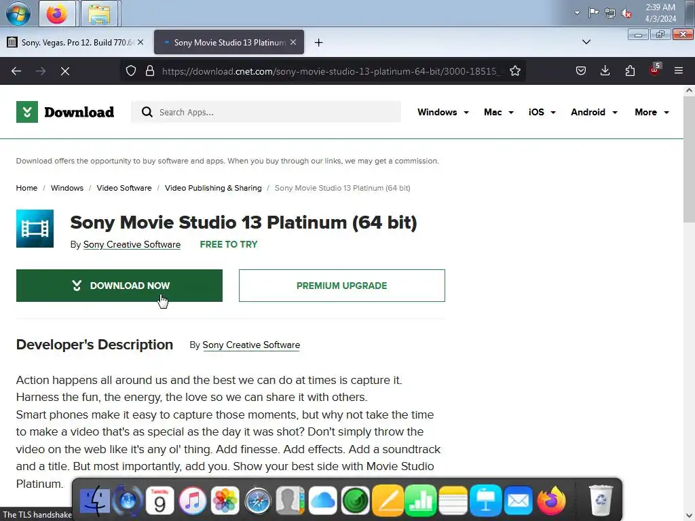Screen dimensions: 695x521
Task: Open Numbers chart icon in dock
Action: pos(420,501)
